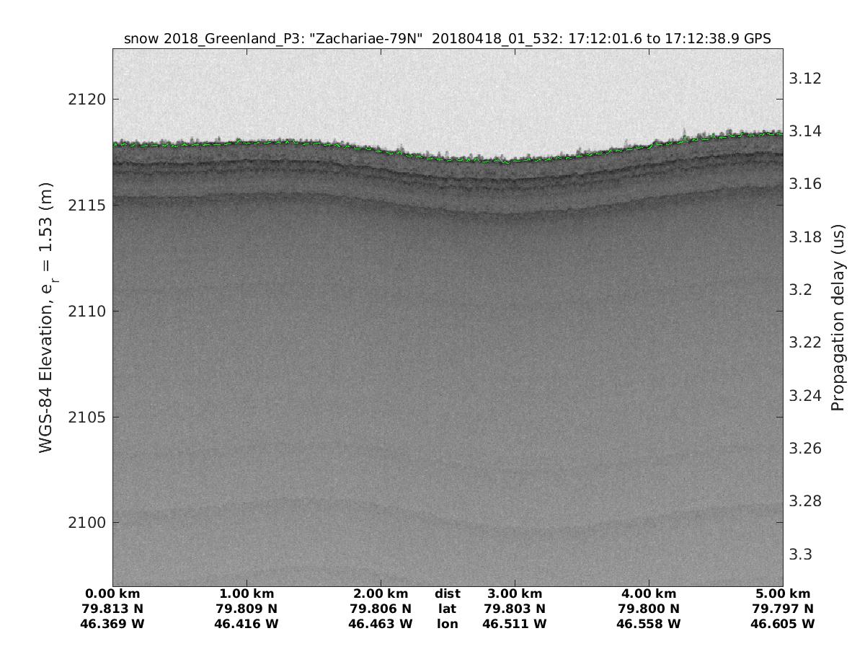Click the 3.26 propagation delay tick
Image resolution: width=865 pixels, height=649 pixels.
805,448
